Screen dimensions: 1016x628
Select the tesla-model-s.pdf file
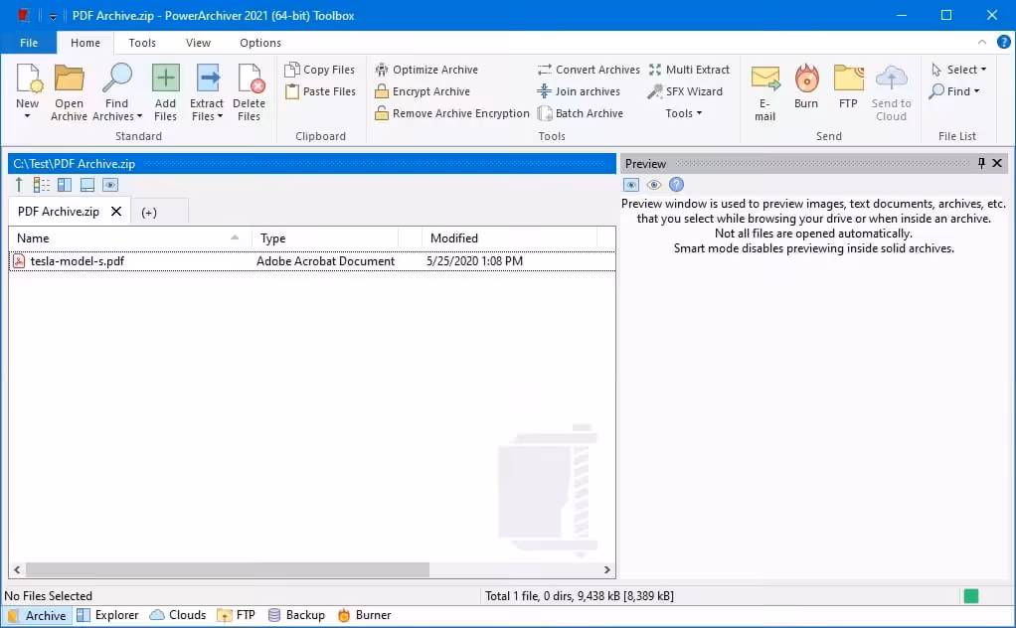(x=77, y=261)
